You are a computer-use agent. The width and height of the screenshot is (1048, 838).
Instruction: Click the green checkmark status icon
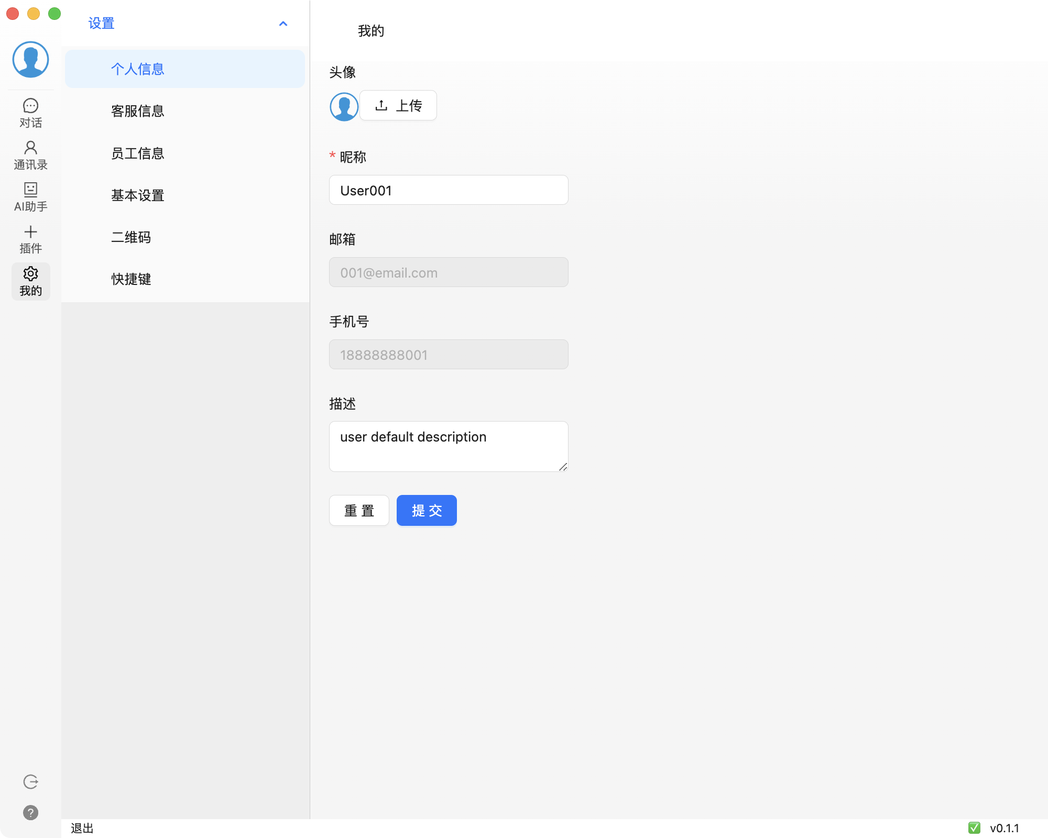974,828
